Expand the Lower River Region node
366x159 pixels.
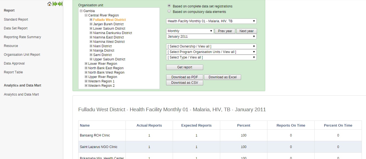pos(86,64)
